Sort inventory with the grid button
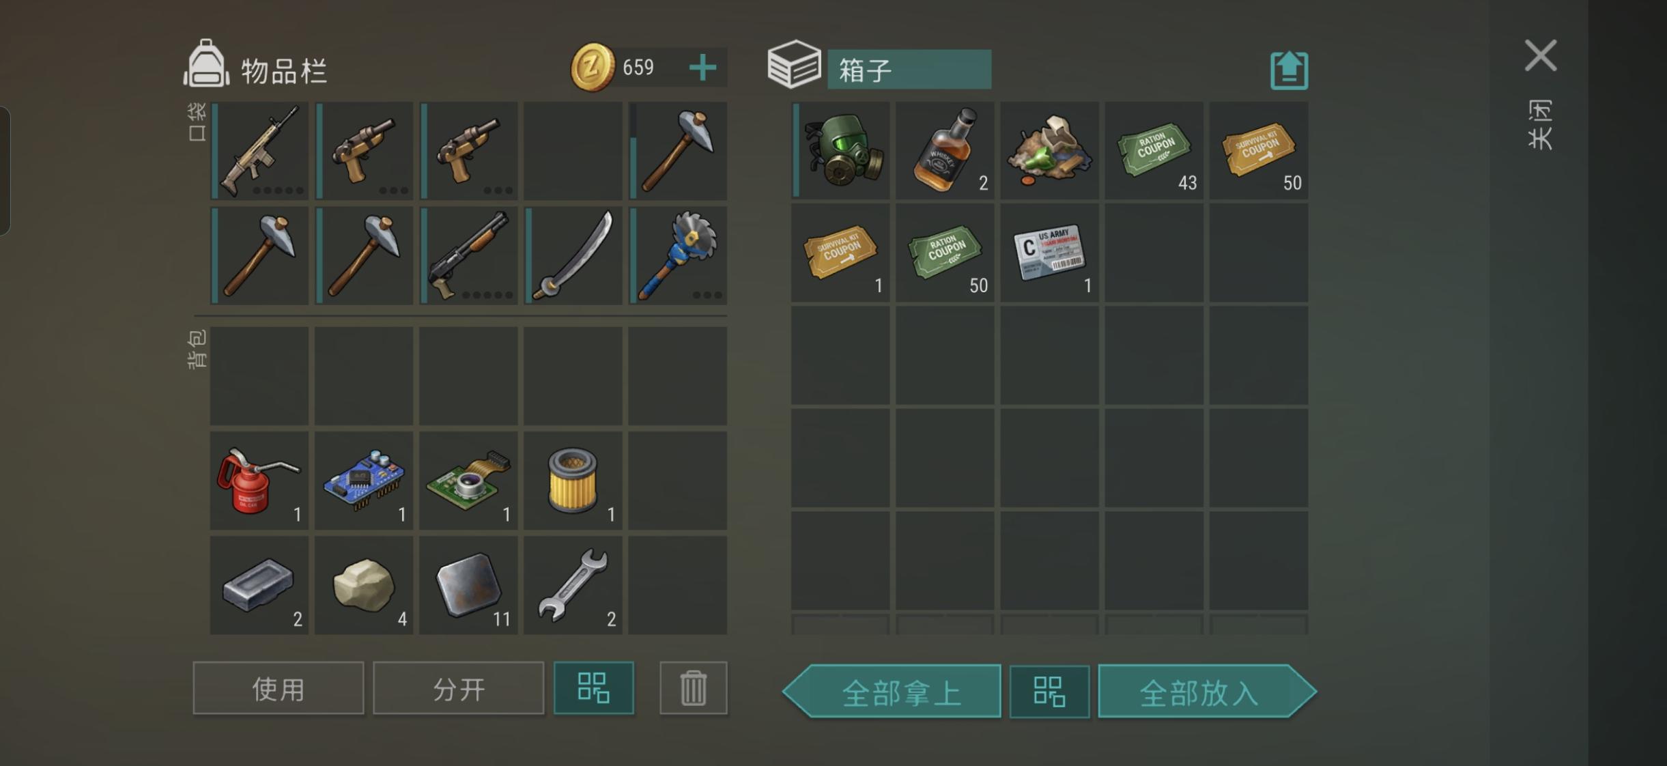1667x766 pixels. (593, 687)
